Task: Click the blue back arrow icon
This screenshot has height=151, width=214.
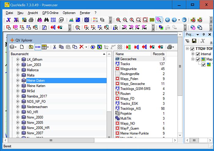Action: (168, 20)
